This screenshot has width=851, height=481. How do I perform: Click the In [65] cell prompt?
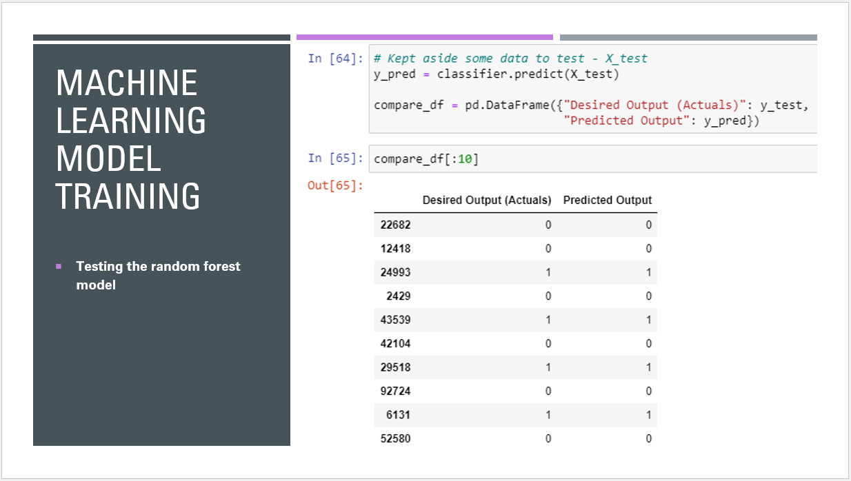click(335, 158)
